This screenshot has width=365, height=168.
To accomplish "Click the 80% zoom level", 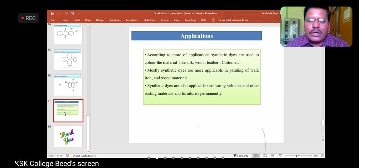I will click(316, 156).
